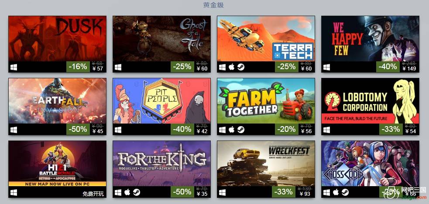Click the 免费开玩 label on H1Z1
Image resolution: width=429 pixels, height=204 pixels.
(93, 194)
